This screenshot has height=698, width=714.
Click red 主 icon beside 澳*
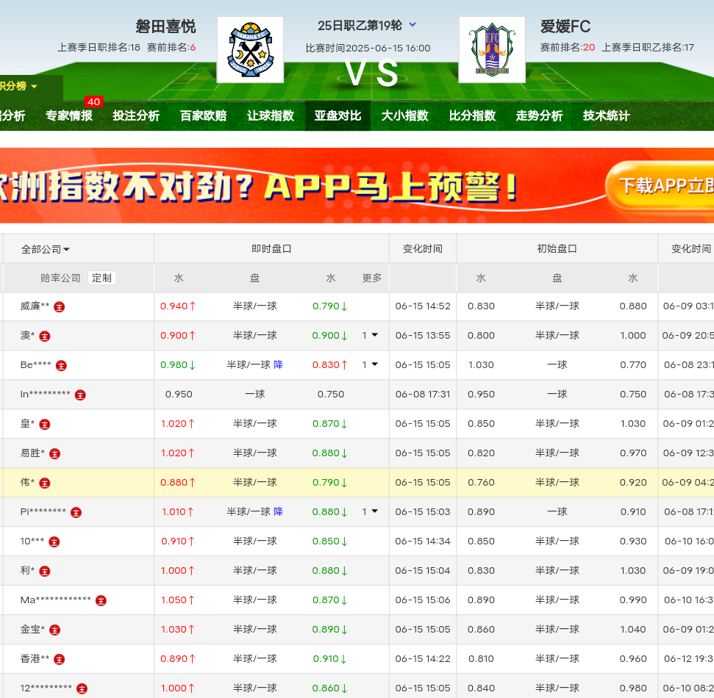pos(45,337)
